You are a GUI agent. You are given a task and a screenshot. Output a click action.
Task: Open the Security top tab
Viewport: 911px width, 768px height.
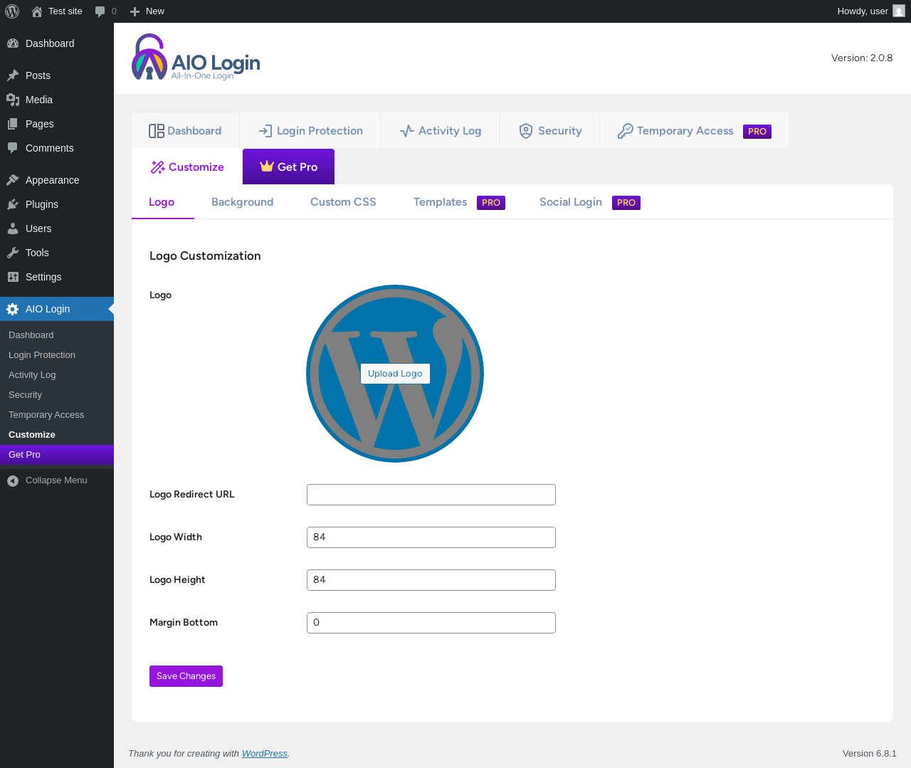(x=550, y=130)
